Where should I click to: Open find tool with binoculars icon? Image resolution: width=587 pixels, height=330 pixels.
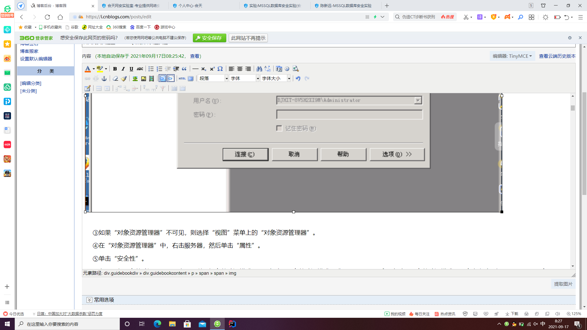pos(259,69)
